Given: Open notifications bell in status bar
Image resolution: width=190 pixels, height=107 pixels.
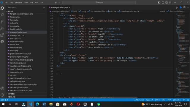Looking at the screenshot, I should tap(188, 100).
